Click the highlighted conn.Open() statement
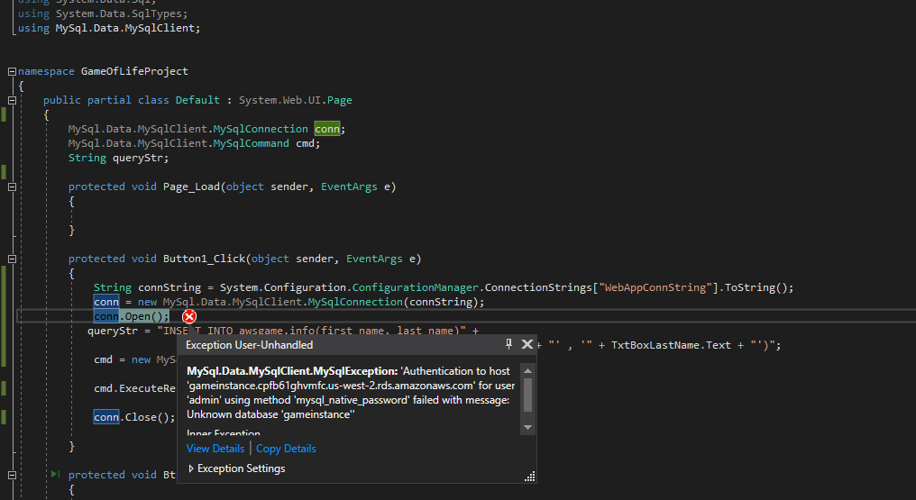The height and width of the screenshot is (500, 916). (131, 316)
